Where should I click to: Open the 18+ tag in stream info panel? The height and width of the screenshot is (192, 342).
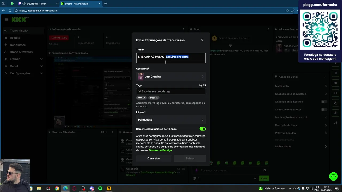(x=287, y=50)
